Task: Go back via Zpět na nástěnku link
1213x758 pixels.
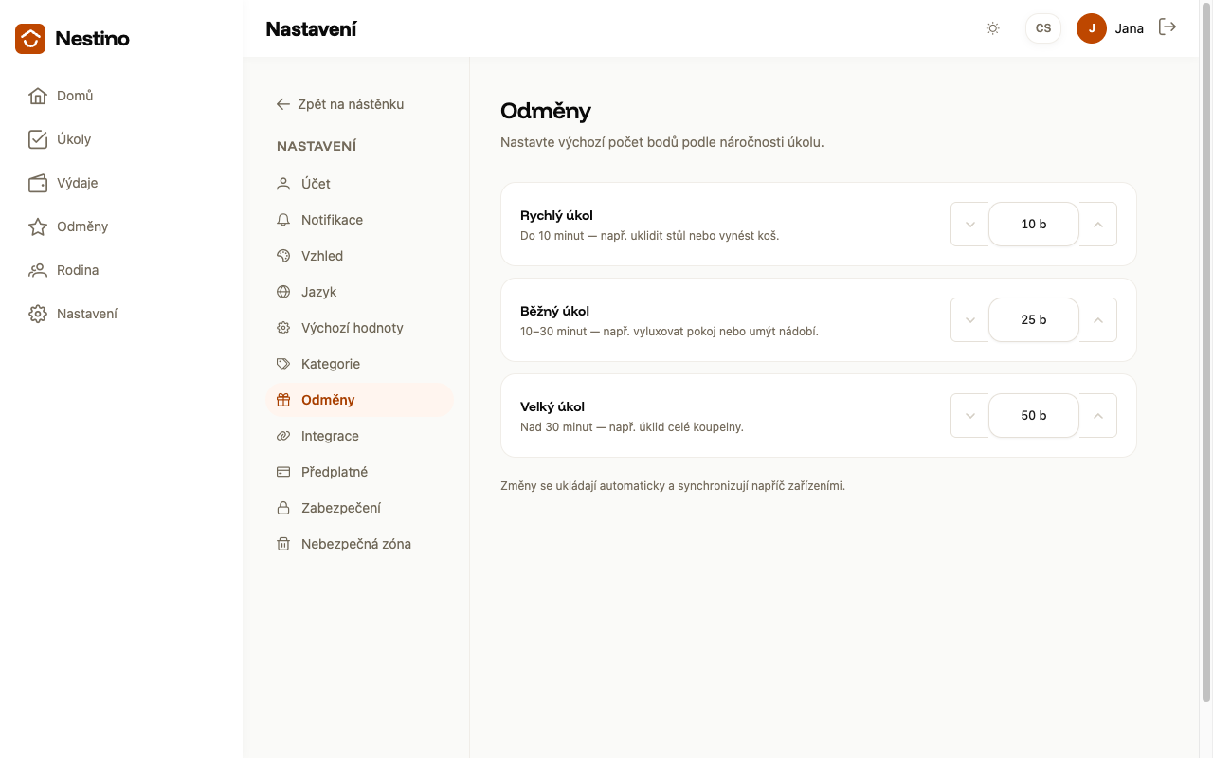Action: click(340, 104)
